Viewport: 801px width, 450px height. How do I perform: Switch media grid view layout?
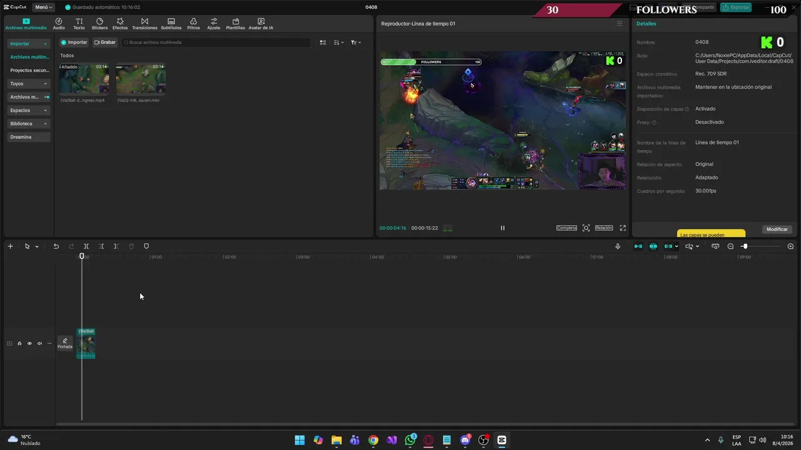pos(323,42)
